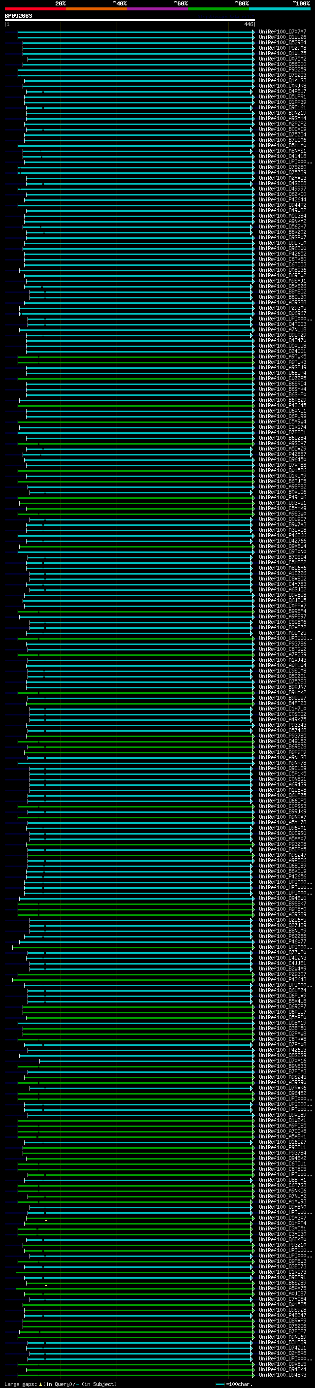This screenshot has height=1388, width=315.
Task: Select the UniRef100_A2YVG3 label
Action: click(282, 178)
